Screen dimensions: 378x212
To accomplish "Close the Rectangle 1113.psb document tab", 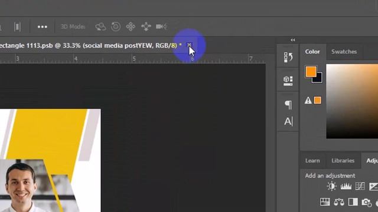I will pyautogui.click(x=189, y=45).
